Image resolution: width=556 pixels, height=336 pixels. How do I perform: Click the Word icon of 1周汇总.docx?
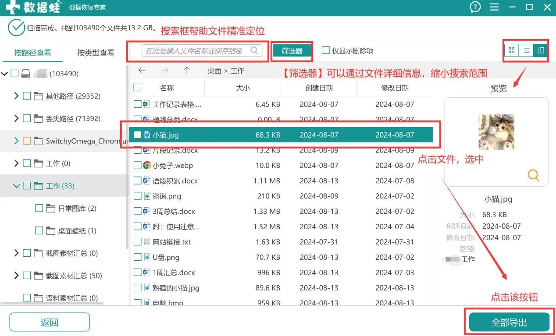point(147,272)
